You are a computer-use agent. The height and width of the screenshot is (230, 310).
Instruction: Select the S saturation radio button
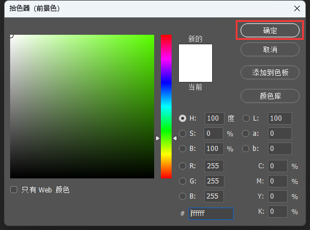click(182, 134)
